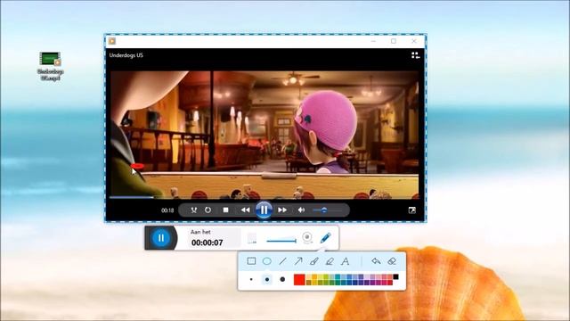Viewport: 570px width, 321px height.
Task: Click the greyed image icon in recorder bar
Action: click(x=252, y=238)
